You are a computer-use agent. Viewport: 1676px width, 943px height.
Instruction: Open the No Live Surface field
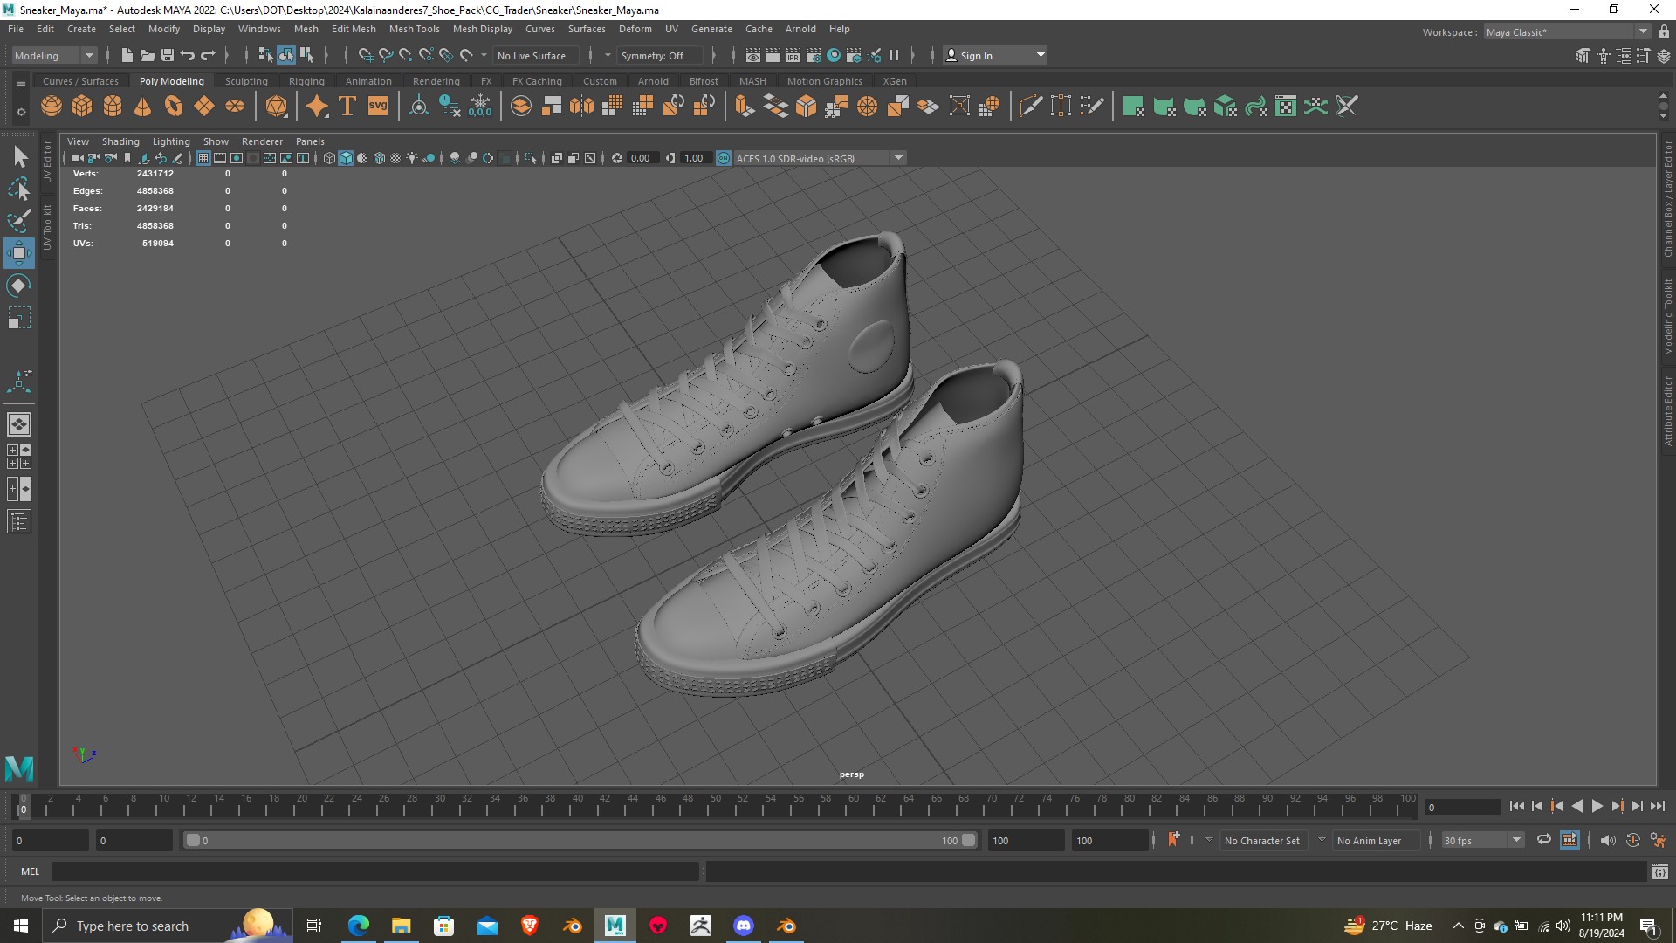point(536,55)
